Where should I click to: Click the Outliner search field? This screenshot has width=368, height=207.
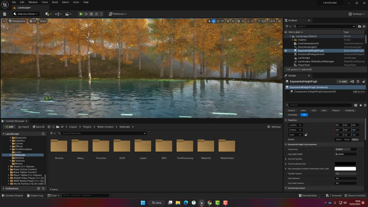pos(324,26)
